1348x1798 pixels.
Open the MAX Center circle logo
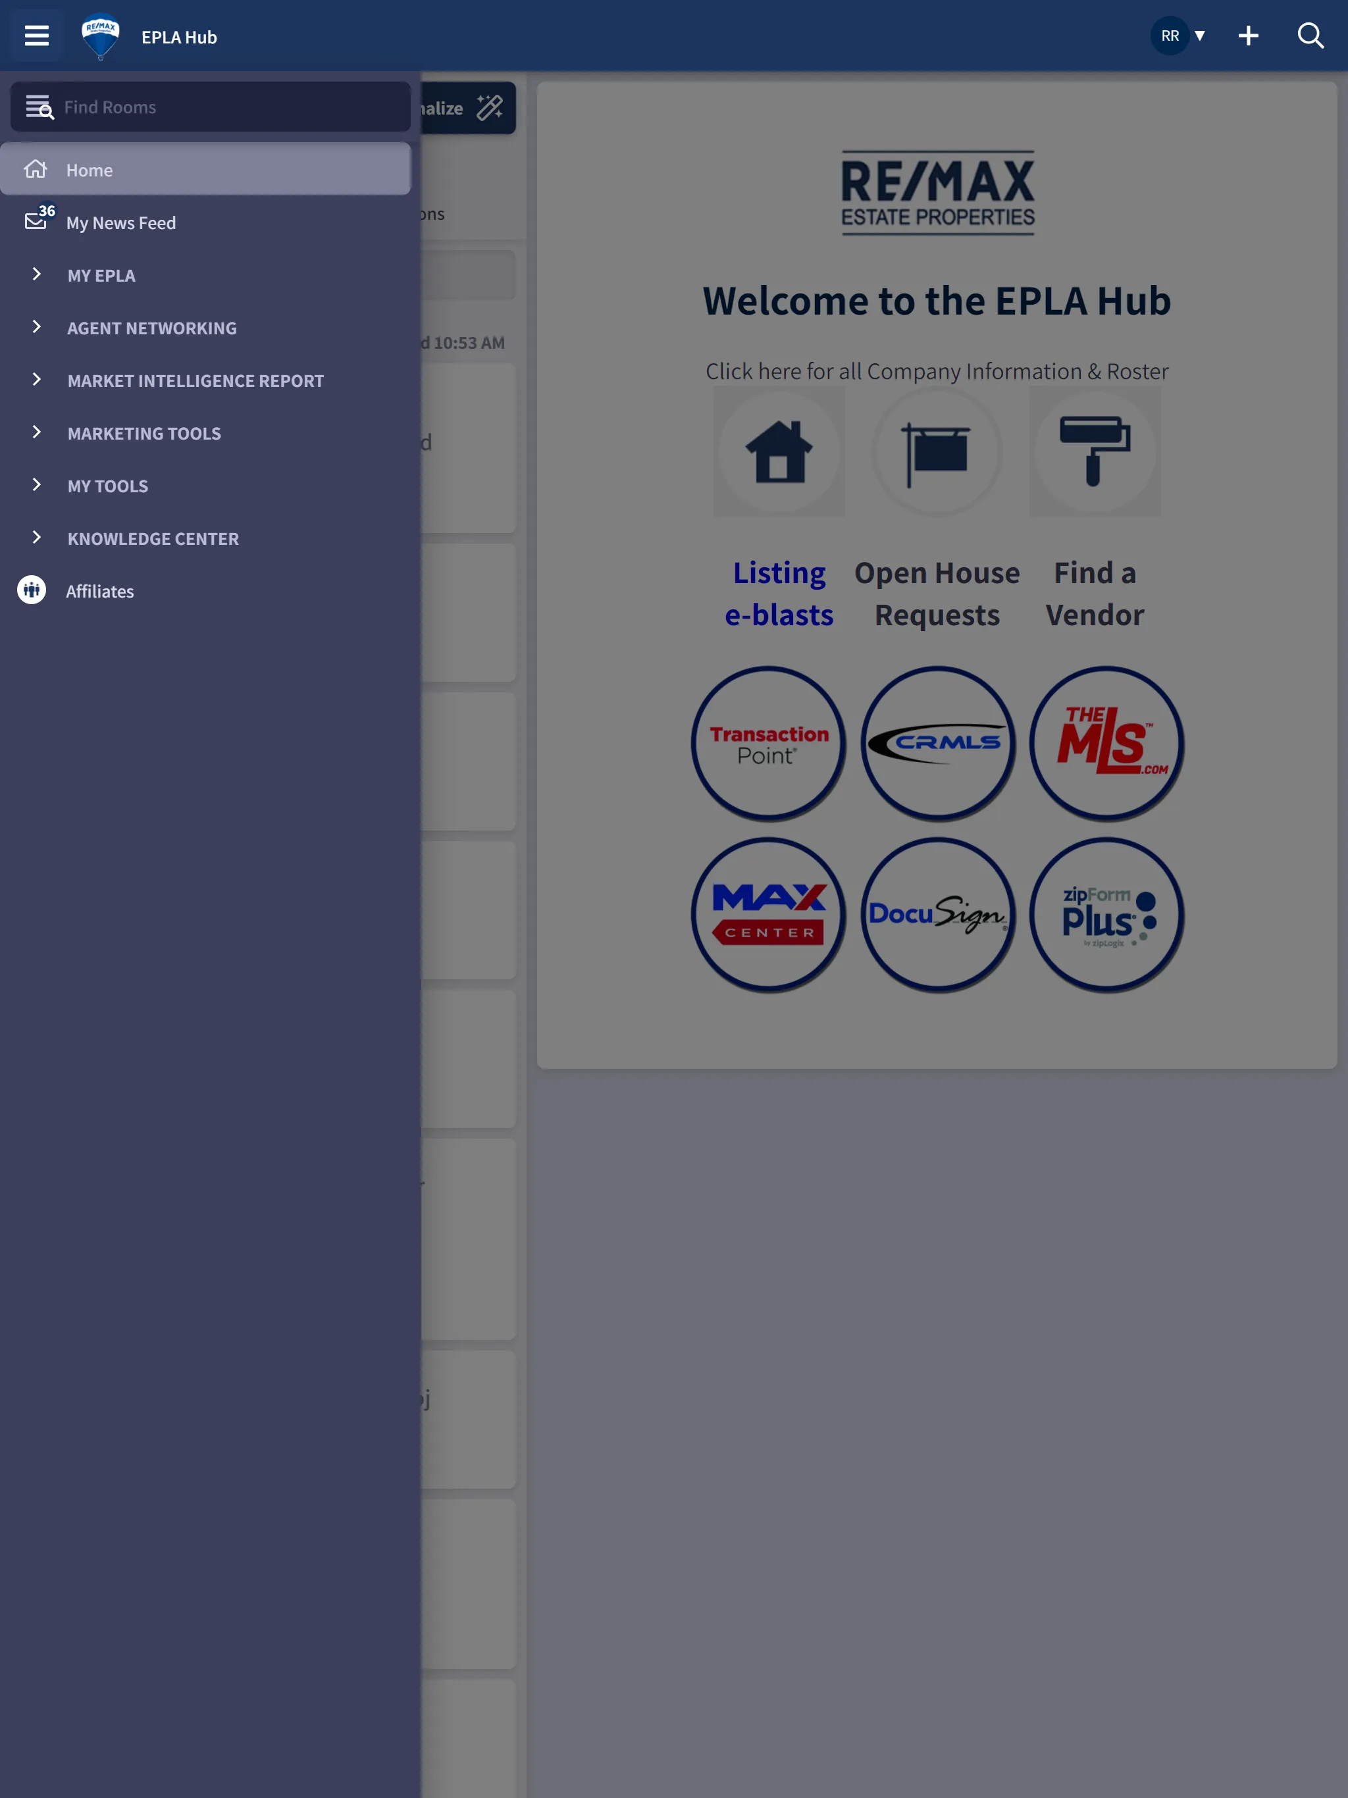768,914
